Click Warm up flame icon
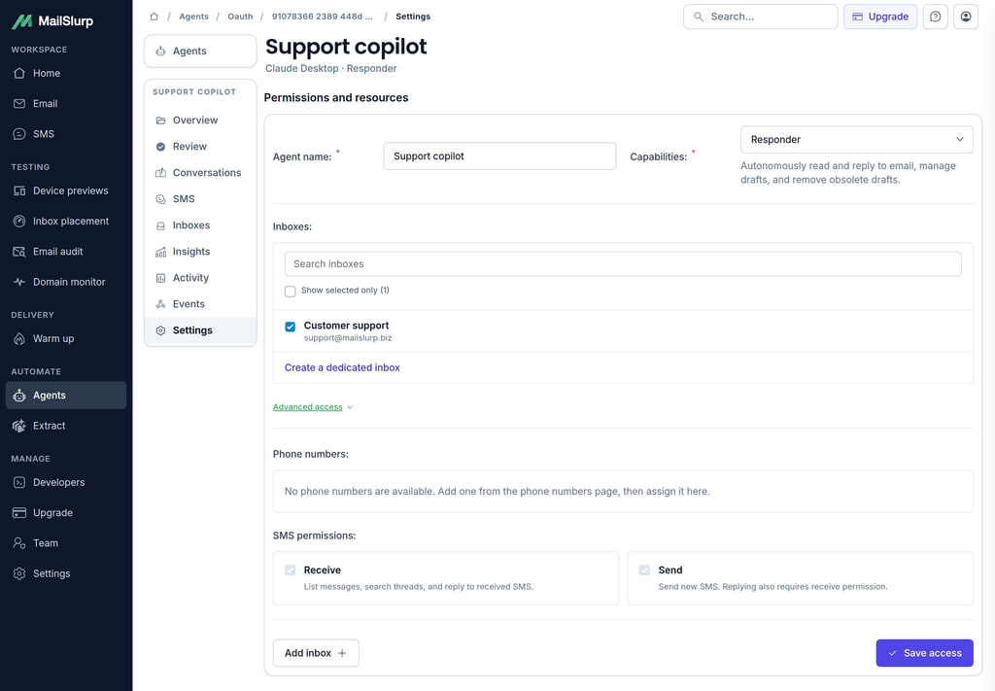The width and height of the screenshot is (995, 691). point(19,339)
